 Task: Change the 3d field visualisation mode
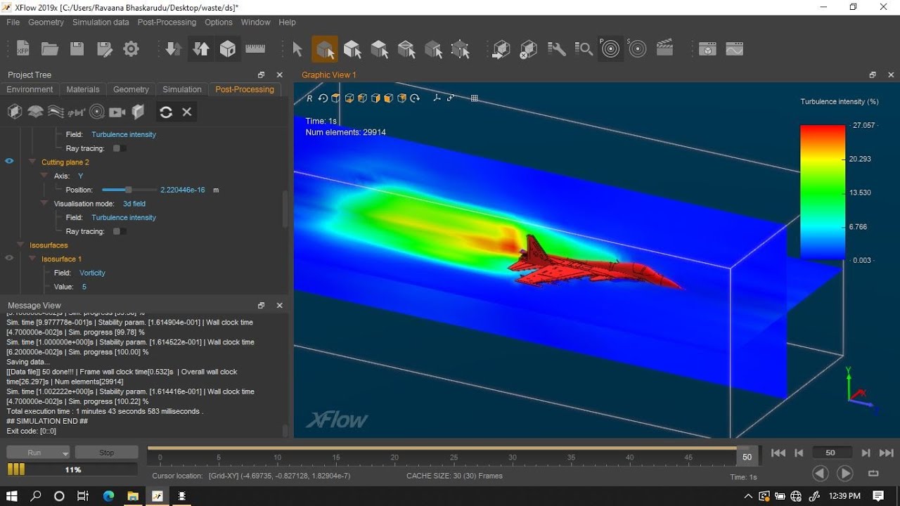pos(134,204)
